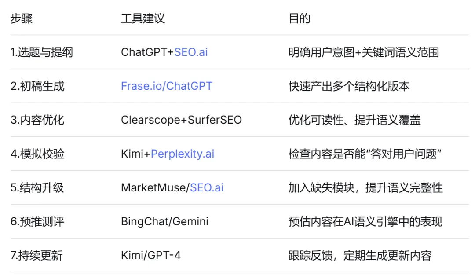Screen dimensions: 475x279
Task: Click the Clearscope+SurferSEO tool cell
Action: 181,120
